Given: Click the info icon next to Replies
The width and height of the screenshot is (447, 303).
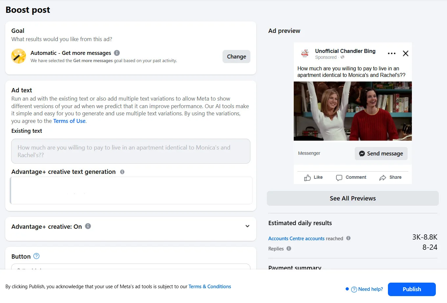Looking at the screenshot, I should (x=288, y=249).
